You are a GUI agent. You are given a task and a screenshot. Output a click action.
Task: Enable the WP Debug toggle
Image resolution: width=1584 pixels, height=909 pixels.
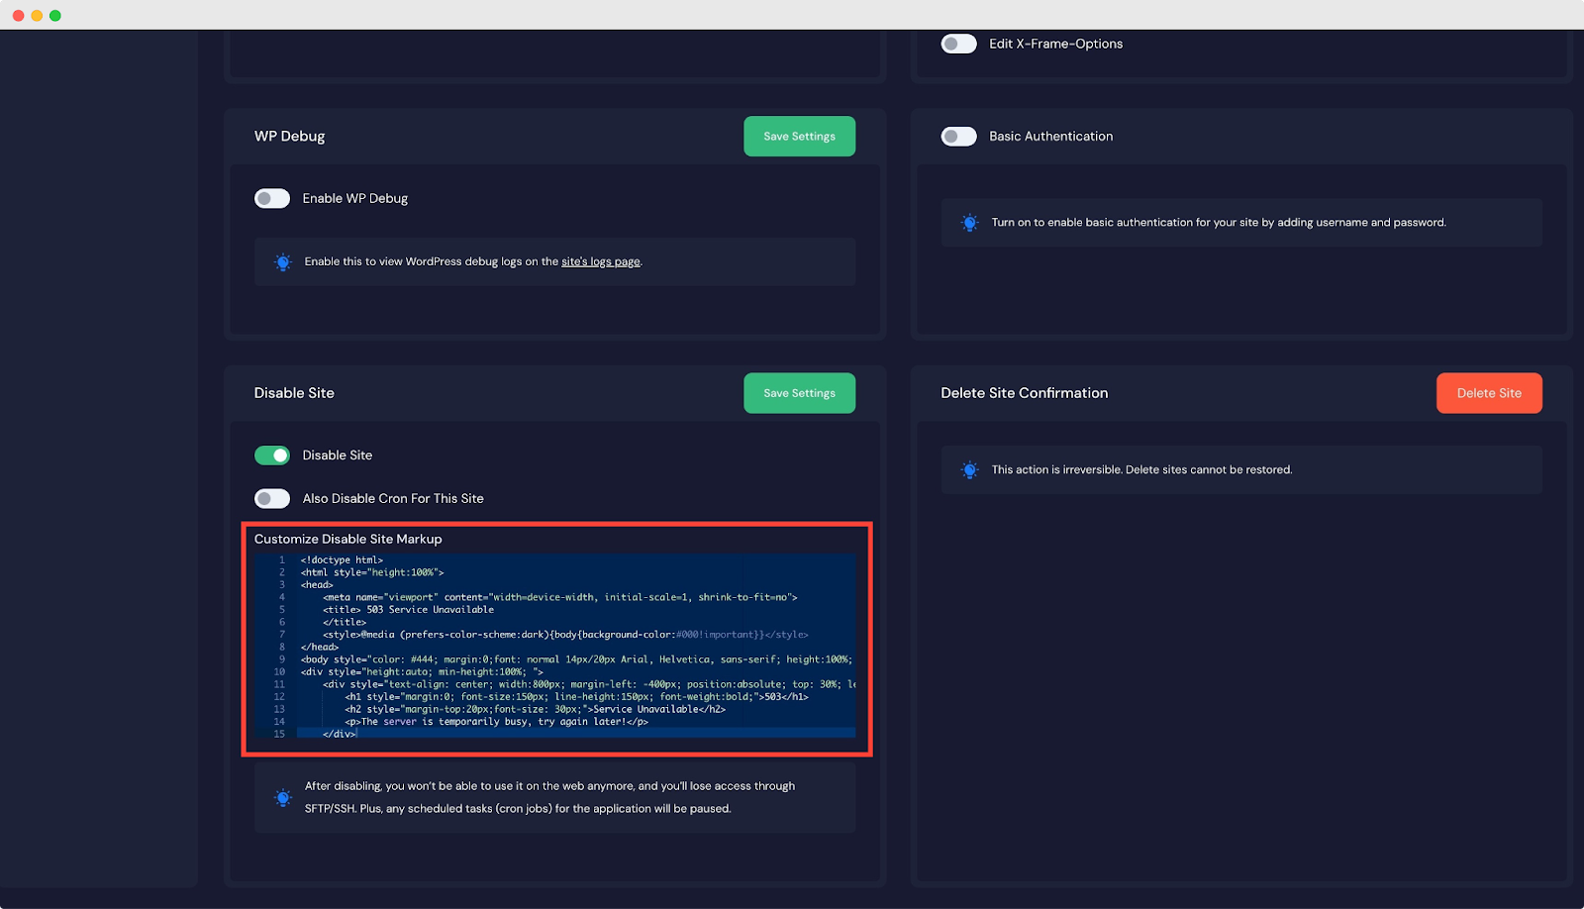coord(271,198)
